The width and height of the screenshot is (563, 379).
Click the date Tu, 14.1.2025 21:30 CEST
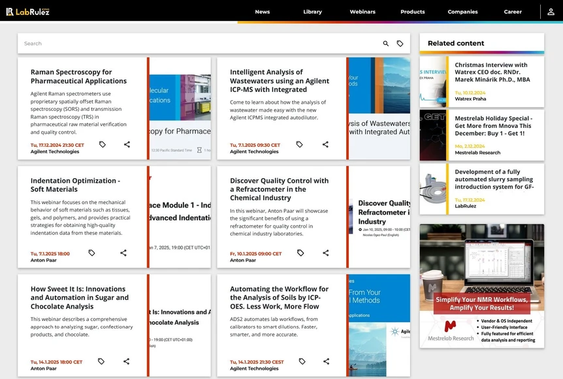point(257,362)
